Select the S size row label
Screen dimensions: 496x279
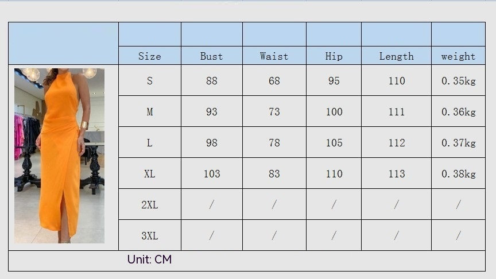[149, 81]
